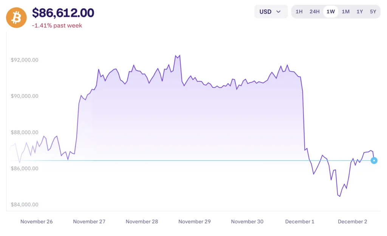Click the $92,000.00 y-axis label

click(25, 60)
